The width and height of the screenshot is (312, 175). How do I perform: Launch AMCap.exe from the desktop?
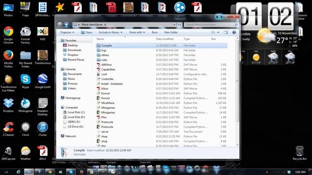click(x=8, y=153)
